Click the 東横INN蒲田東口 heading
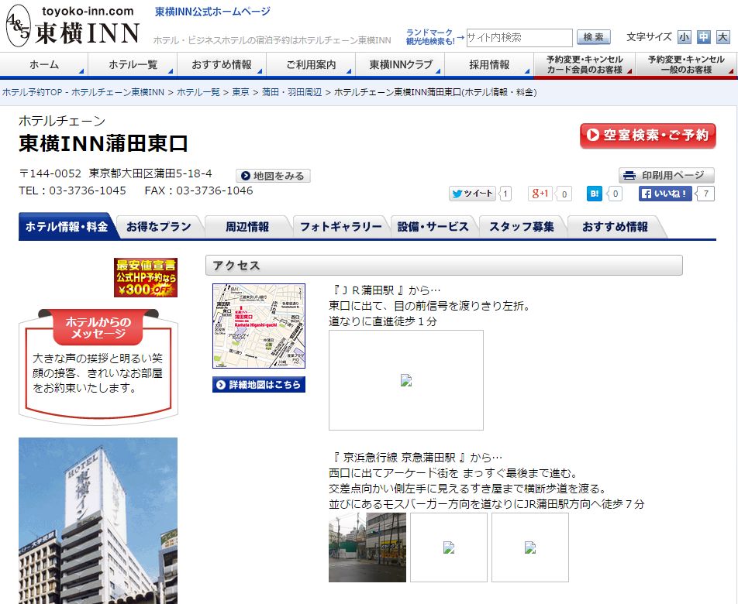738x604 pixels. [104, 143]
